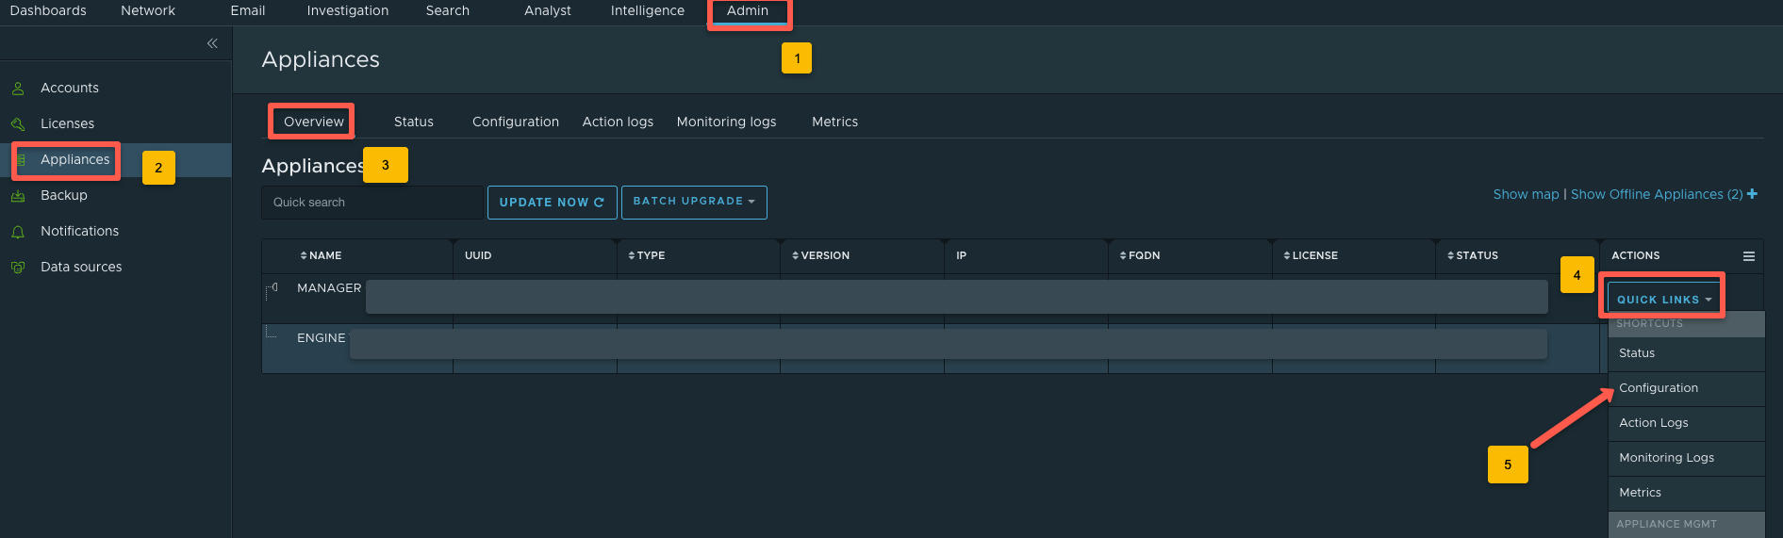The height and width of the screenshot is (538, 1783).
Task: Open the BATCH UPGRADE dropdown
Action: click(694, 202)
